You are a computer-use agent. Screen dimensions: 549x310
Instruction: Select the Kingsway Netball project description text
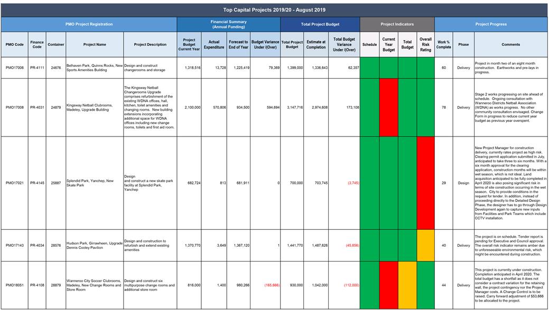pos(150,108)
